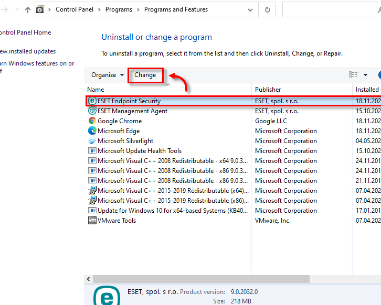Image resolution: width=381 pixels, height=305 pixels.
Task: Click the horizontal scrollbar left arrow
Action: click(x=88, y=279)
